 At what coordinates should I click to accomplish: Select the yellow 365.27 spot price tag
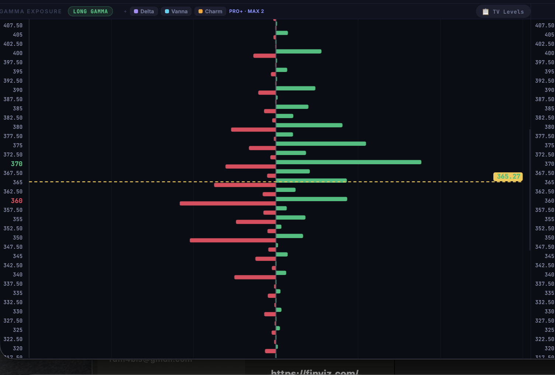508,177
